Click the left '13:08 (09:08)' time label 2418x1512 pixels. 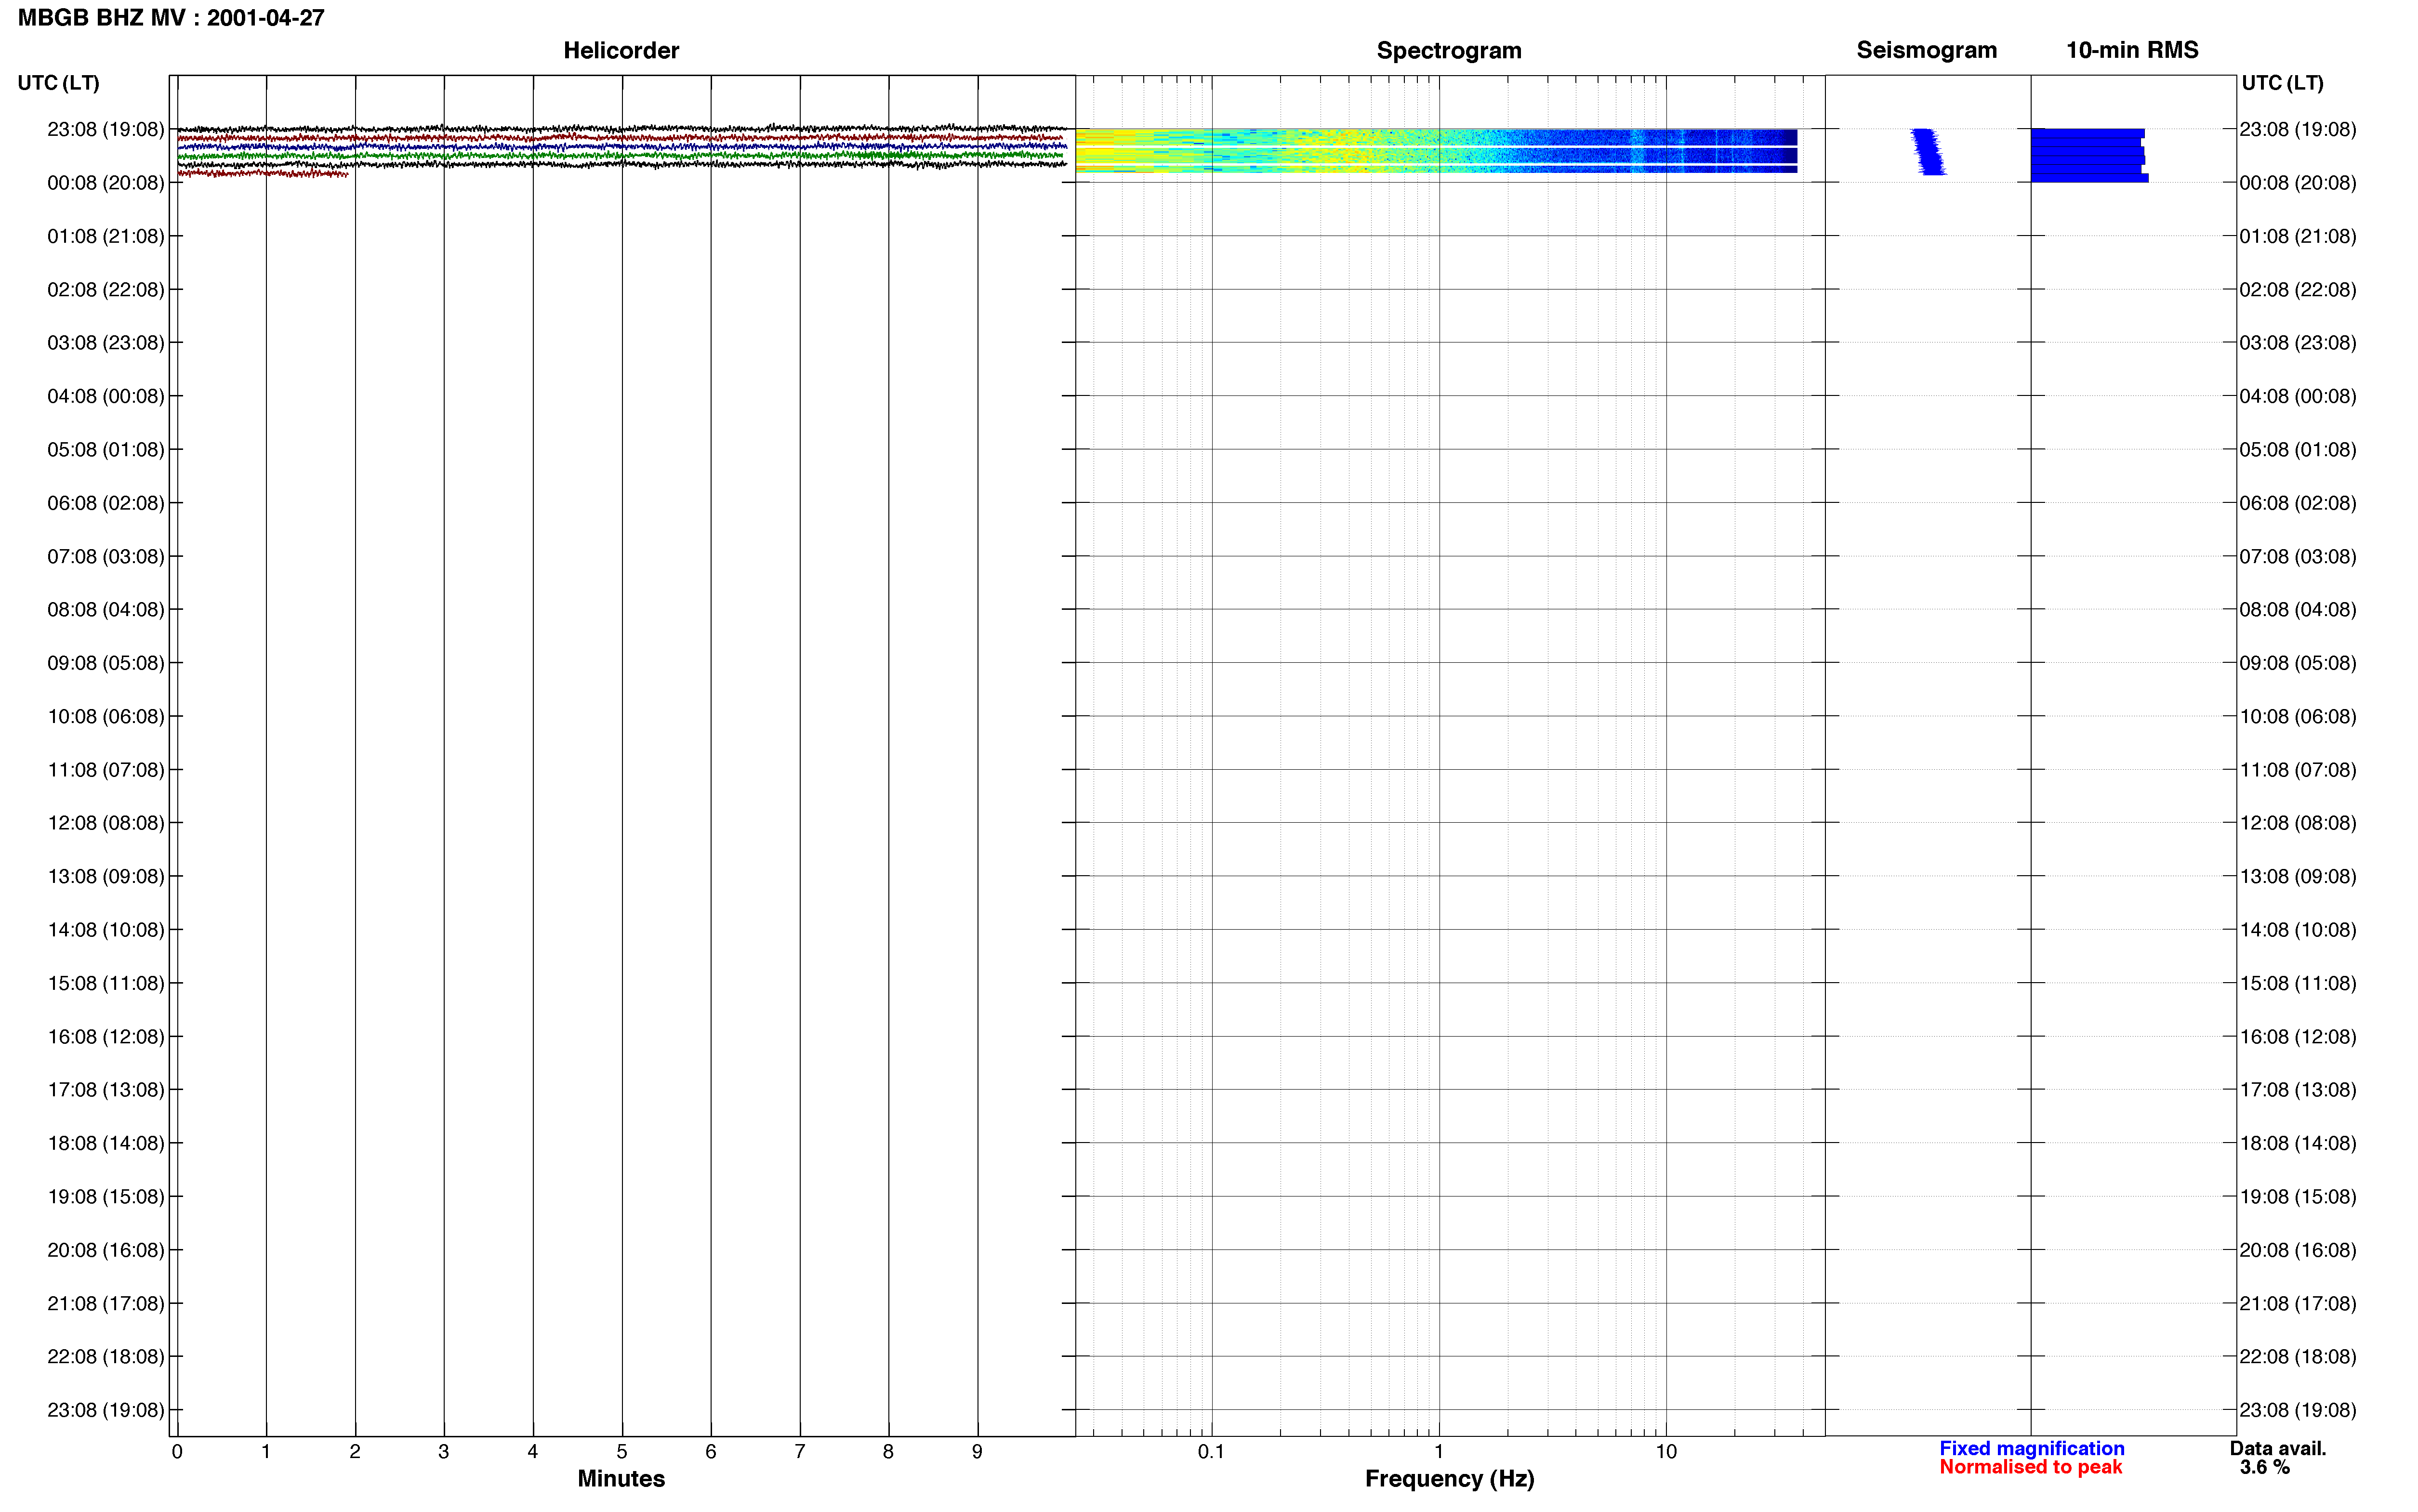coord(105,876)
